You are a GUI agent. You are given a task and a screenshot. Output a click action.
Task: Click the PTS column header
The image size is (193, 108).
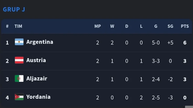185,26
